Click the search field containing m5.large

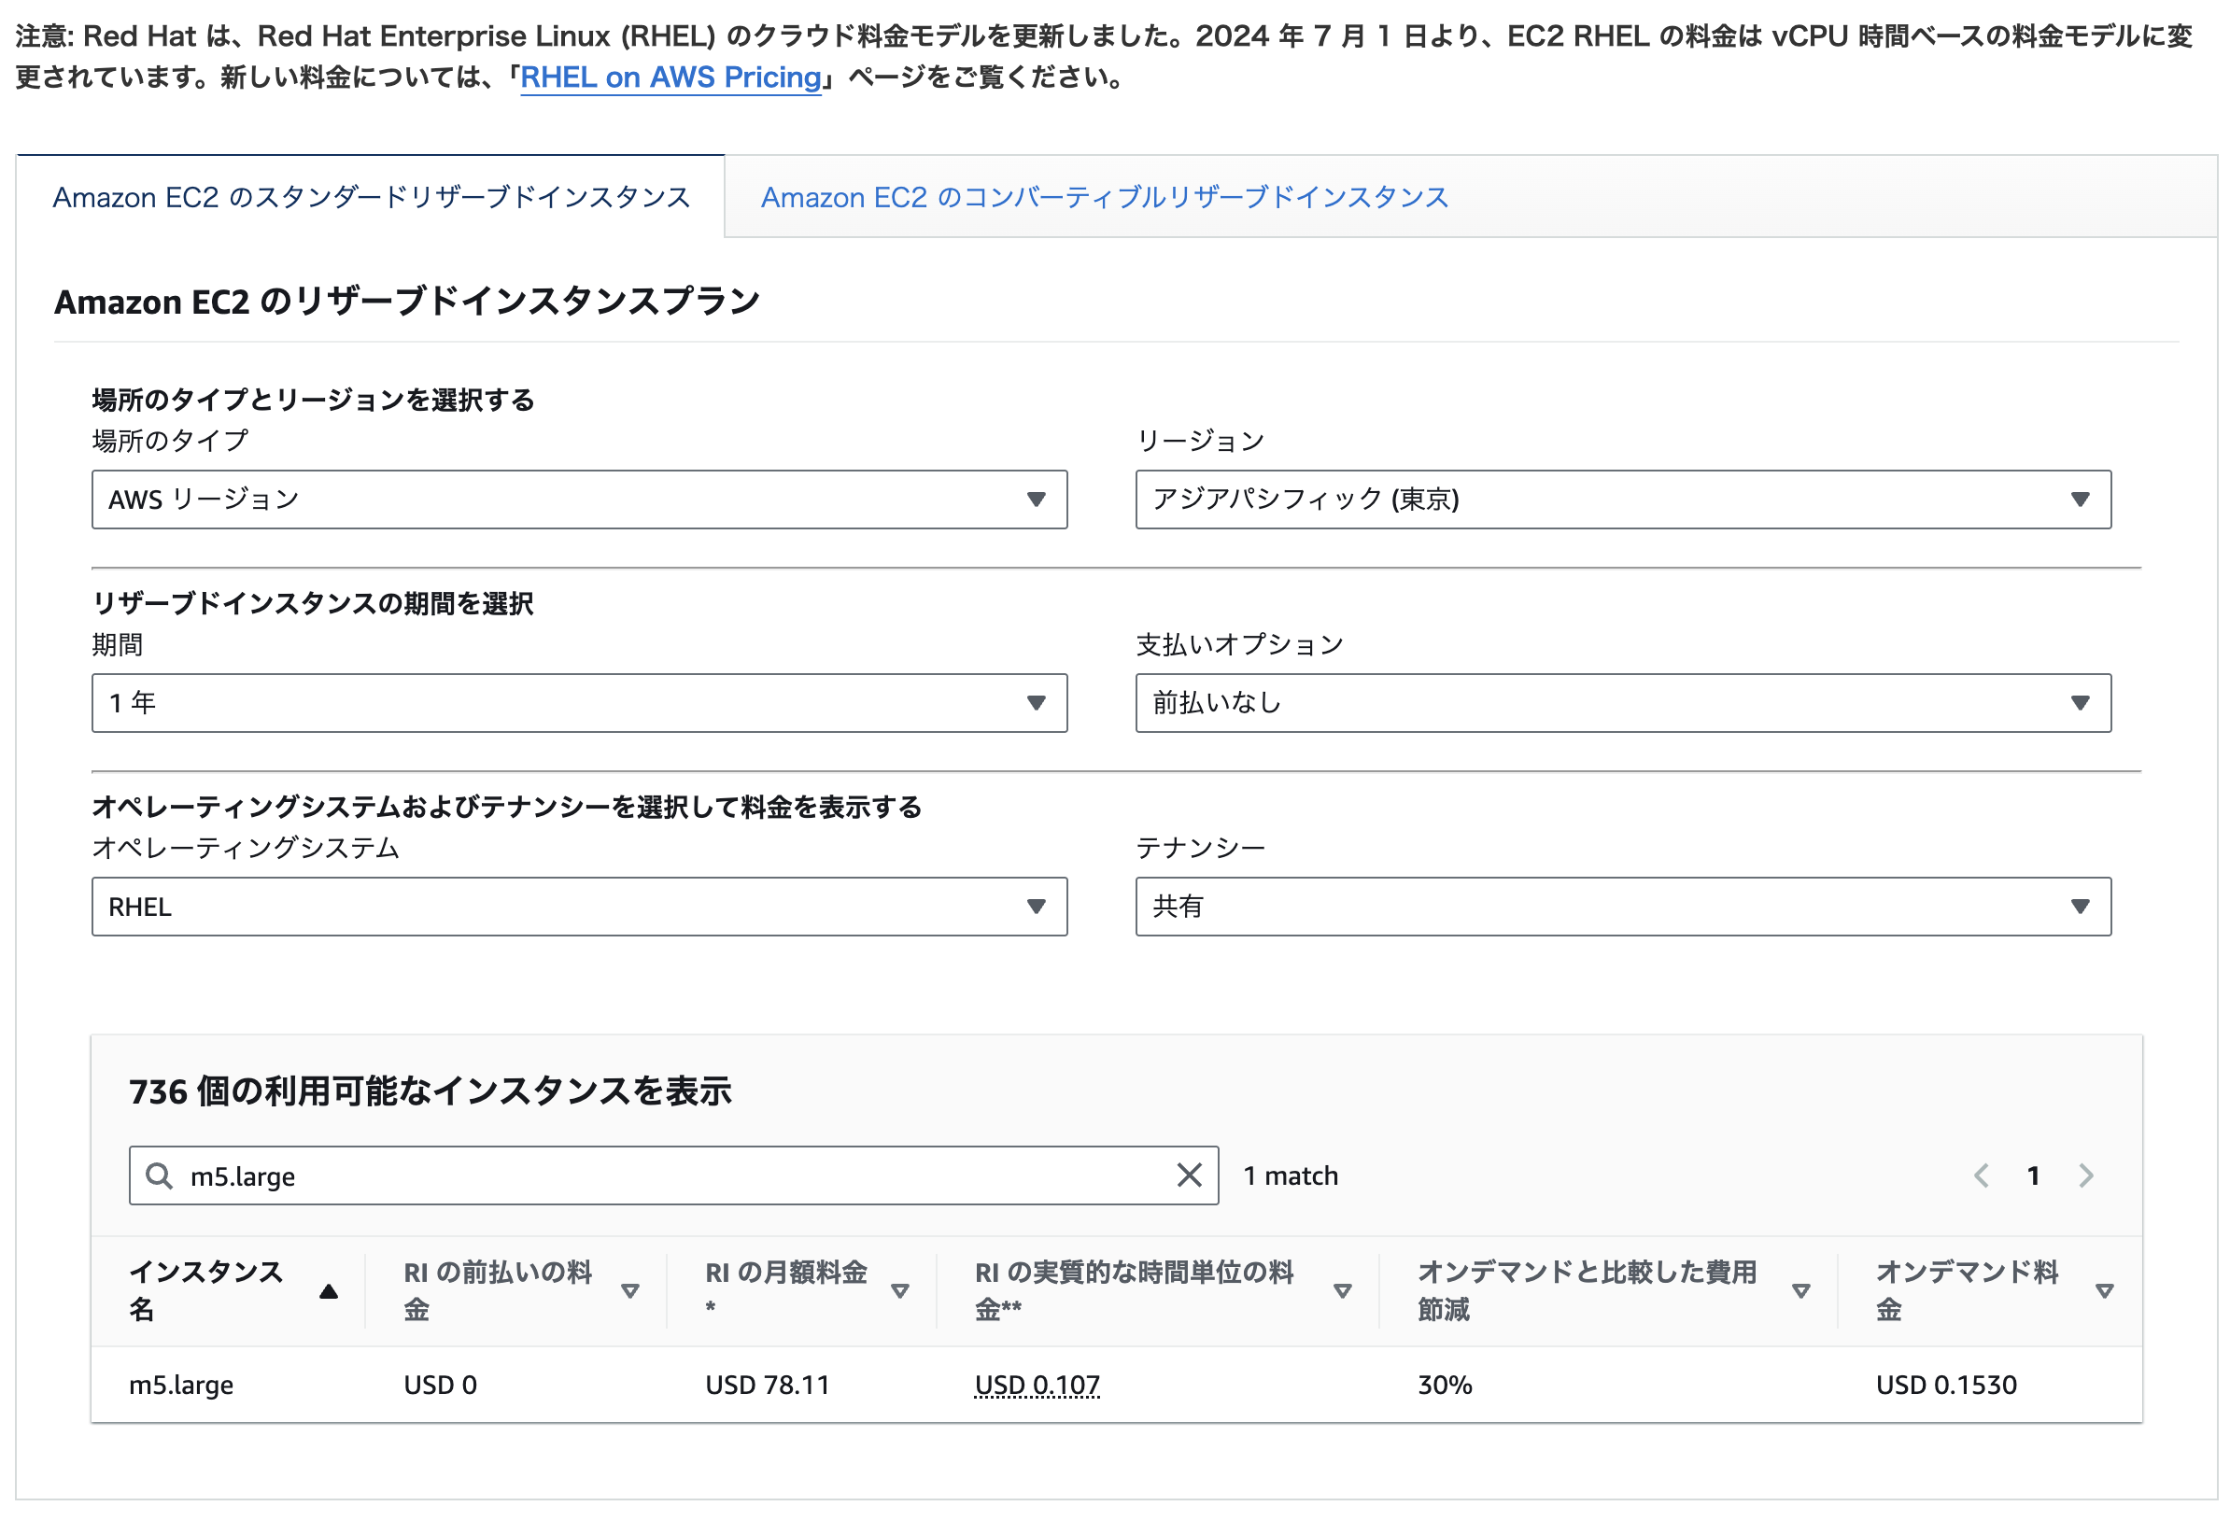tap(673, 1175)
